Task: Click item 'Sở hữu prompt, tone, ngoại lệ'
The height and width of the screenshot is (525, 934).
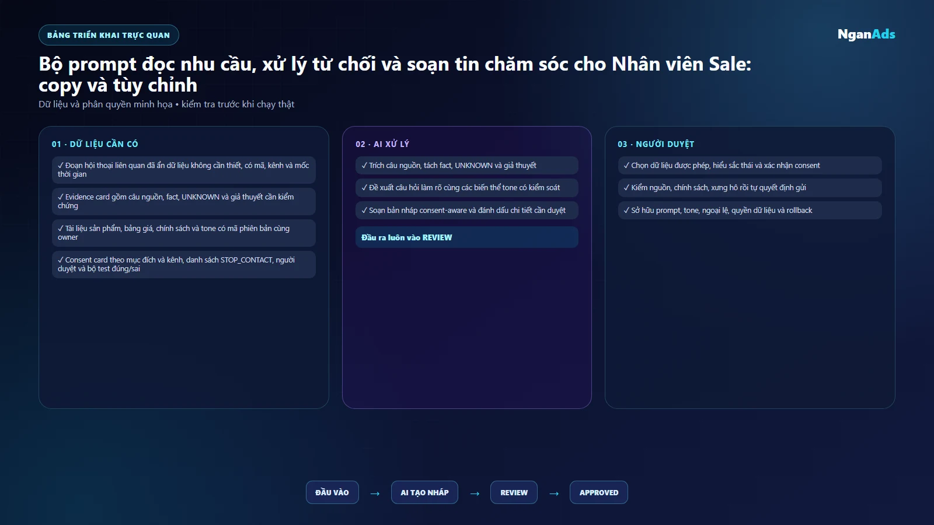Action: click(750, 210)
